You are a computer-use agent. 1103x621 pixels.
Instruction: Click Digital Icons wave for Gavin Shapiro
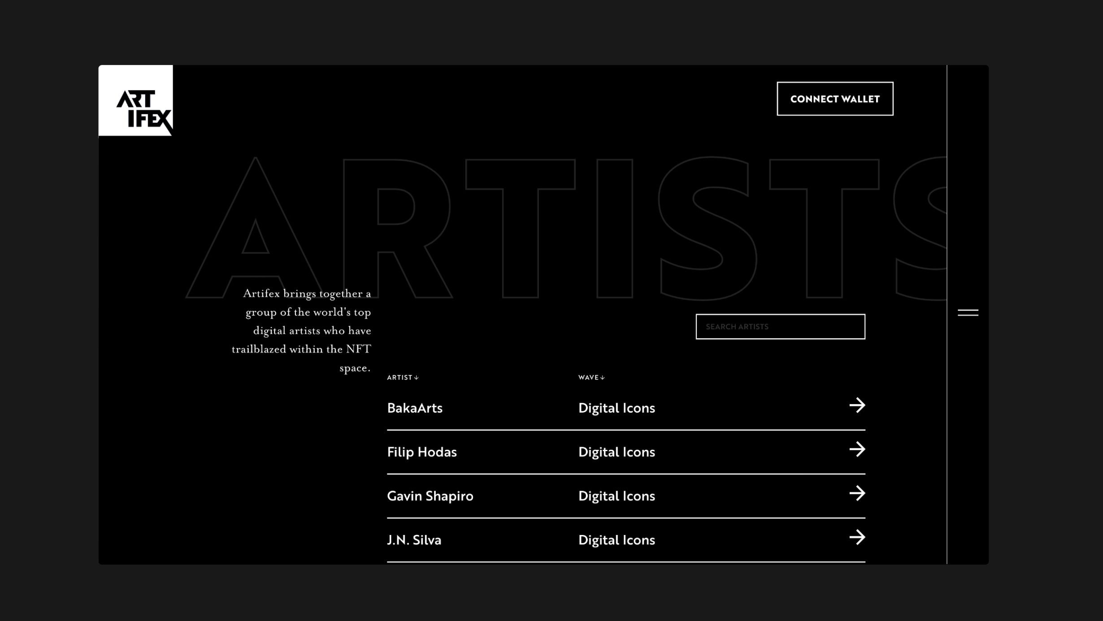tap(617, 496)
